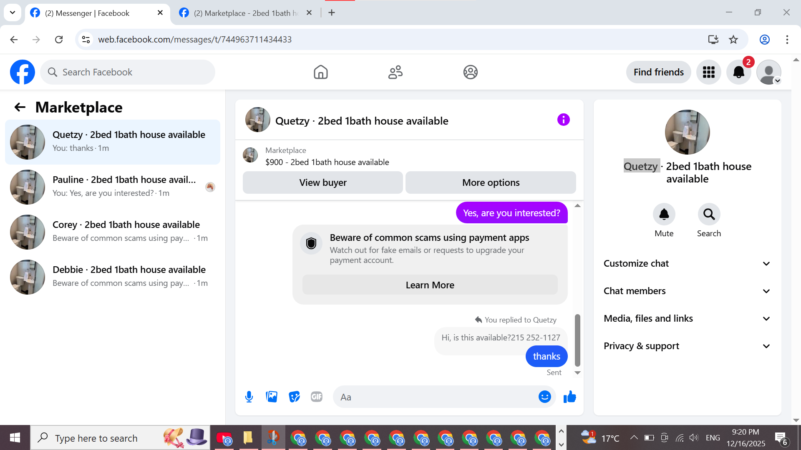Open the Windows notification center icon
The image size is (801, 450).
pos(781,438)
